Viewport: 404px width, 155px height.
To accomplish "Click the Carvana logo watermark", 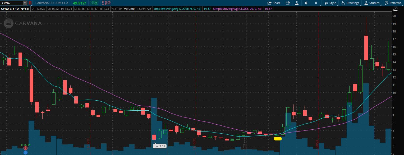I will pyautogui.click(x=23, y=23).
